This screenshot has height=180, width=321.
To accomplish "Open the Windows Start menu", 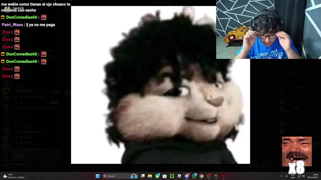I will (98, 176).
